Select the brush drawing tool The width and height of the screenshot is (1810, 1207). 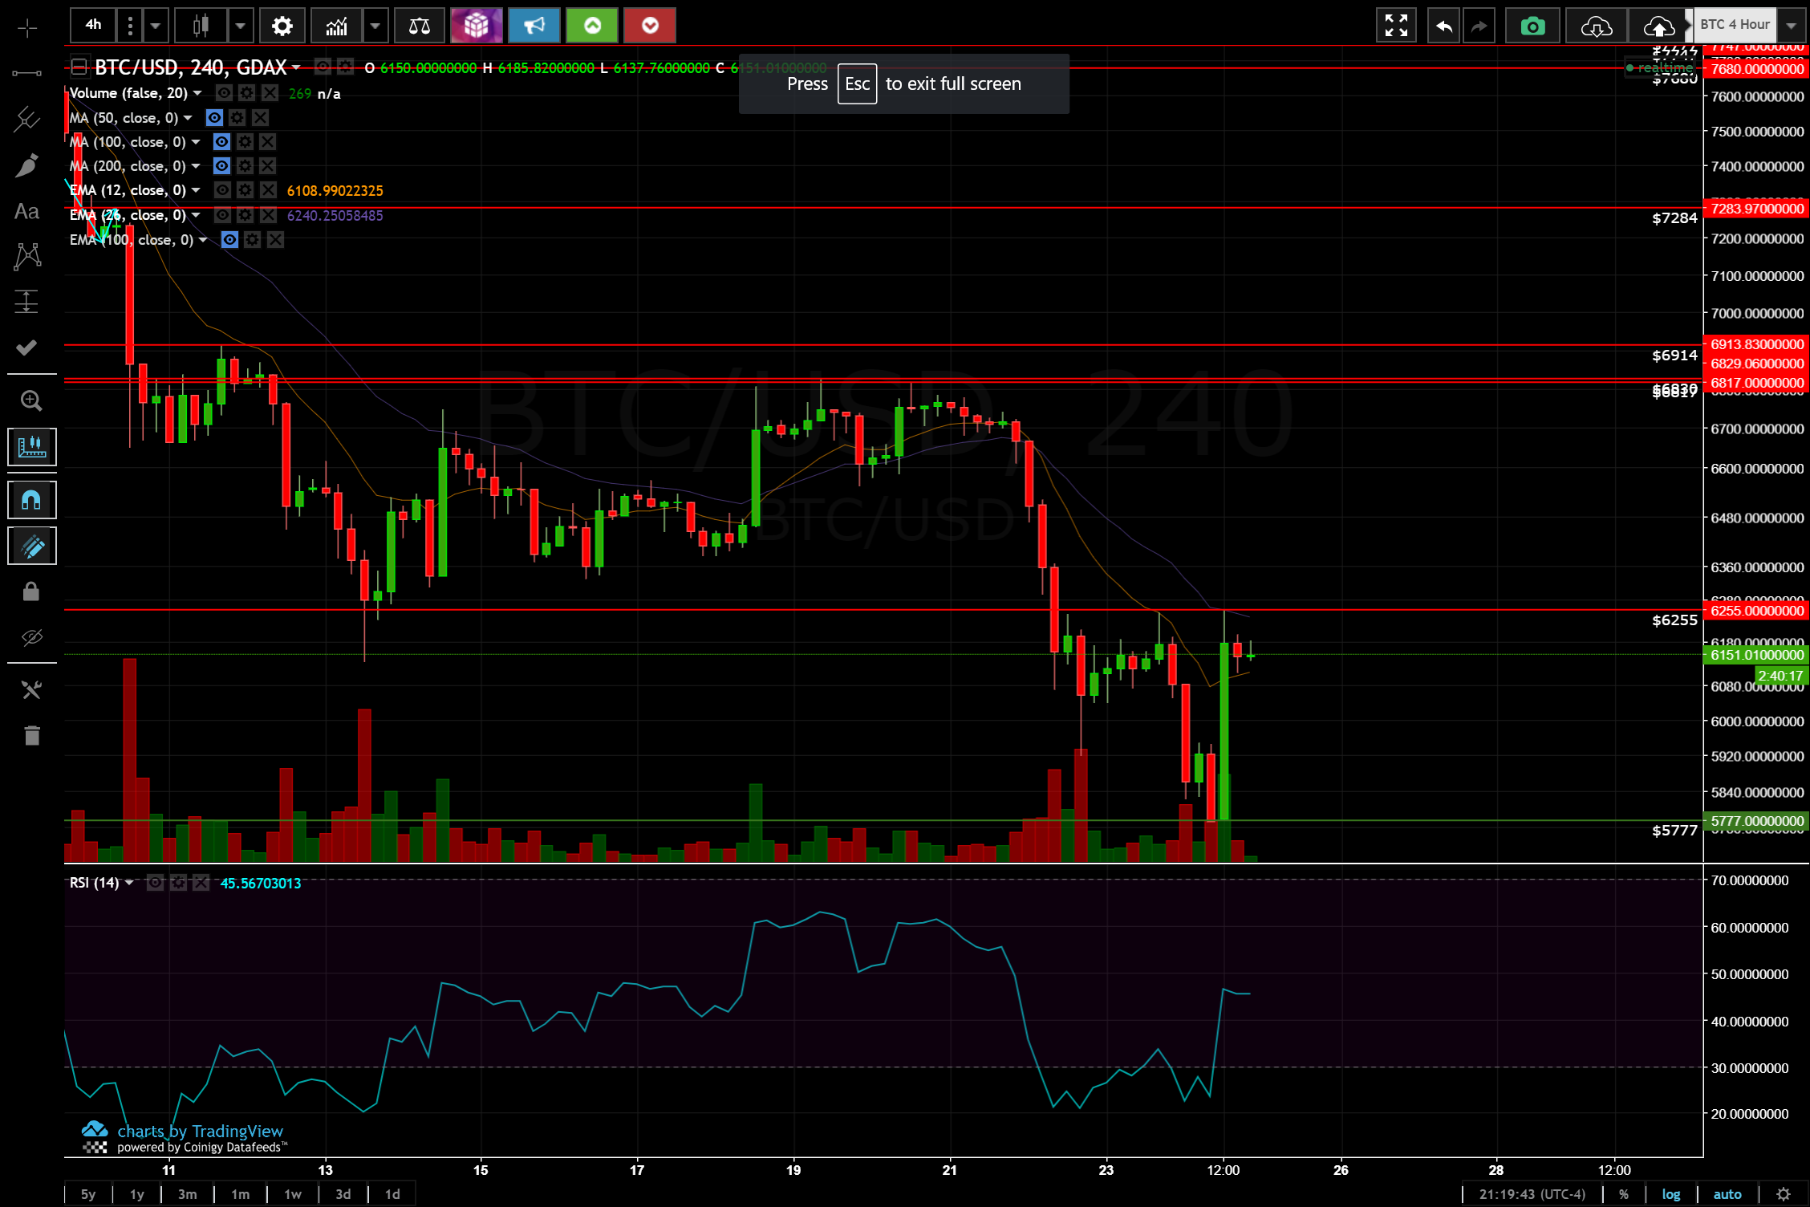(27, 165)
